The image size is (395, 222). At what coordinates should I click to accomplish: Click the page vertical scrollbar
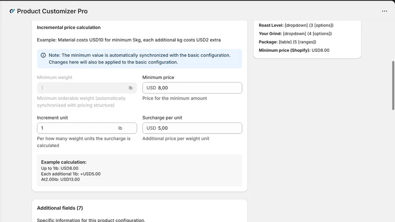coord(393,85)
